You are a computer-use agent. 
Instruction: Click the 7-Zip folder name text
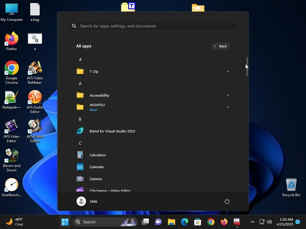94,72
